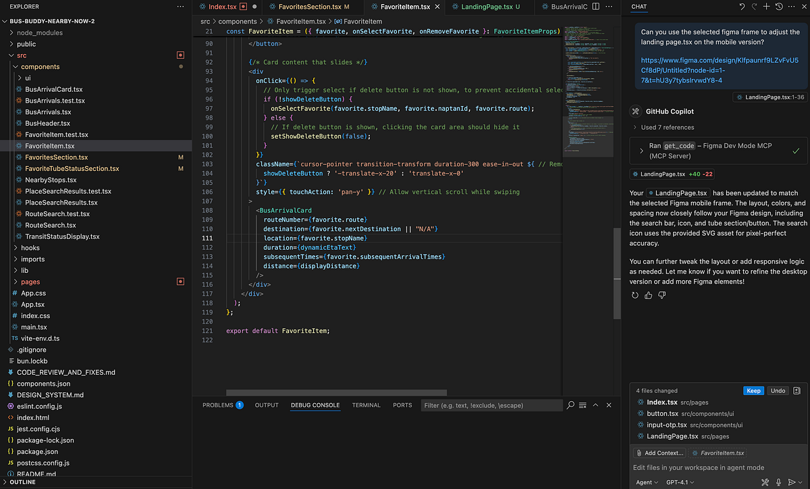Screen dimensions: 810x489
Task: Thumbs up the Copilot response
Action: pyautogui.click(x=648, y=294)
